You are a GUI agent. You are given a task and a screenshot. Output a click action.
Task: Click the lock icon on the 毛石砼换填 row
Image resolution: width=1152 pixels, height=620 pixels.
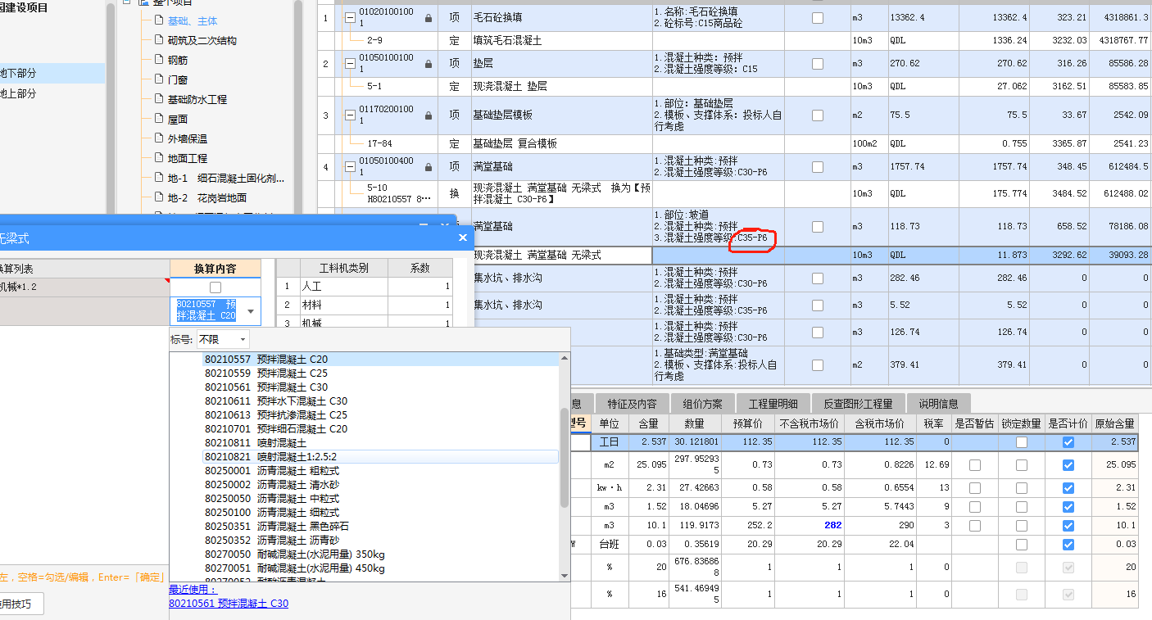tap(428, 18)
